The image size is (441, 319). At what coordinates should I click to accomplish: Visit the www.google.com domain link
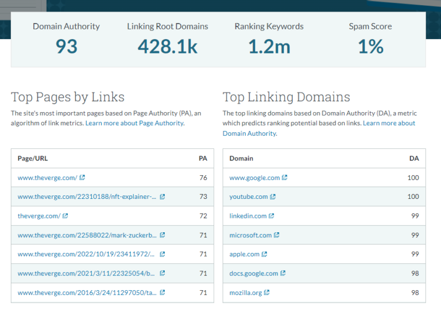click(x=254, y=178)
